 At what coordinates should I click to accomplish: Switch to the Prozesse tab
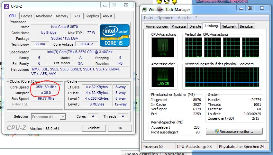[179, 26]
